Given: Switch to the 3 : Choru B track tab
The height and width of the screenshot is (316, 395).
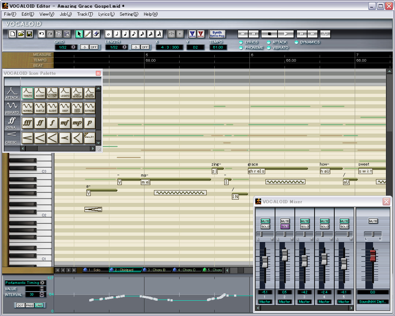Looking at the screenshot, I should click(x=156, y=270).
